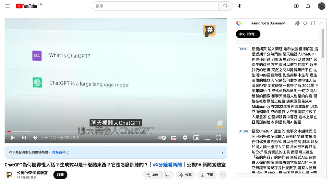Click the magnifier search button
The height and width of the screenshot is (182, 332).
click(226, 6)
